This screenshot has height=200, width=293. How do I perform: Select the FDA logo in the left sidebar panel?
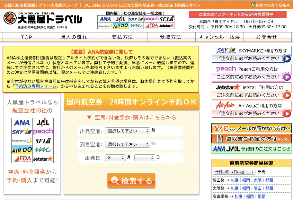[x=22, y=159]
